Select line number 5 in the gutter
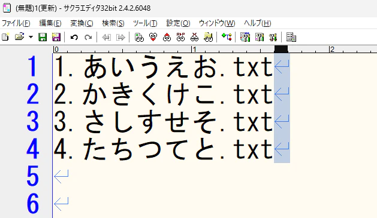 click(32, 176)
